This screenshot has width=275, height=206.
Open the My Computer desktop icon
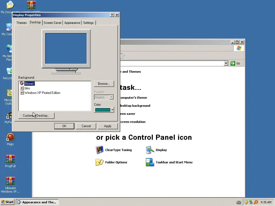[9, 27]
